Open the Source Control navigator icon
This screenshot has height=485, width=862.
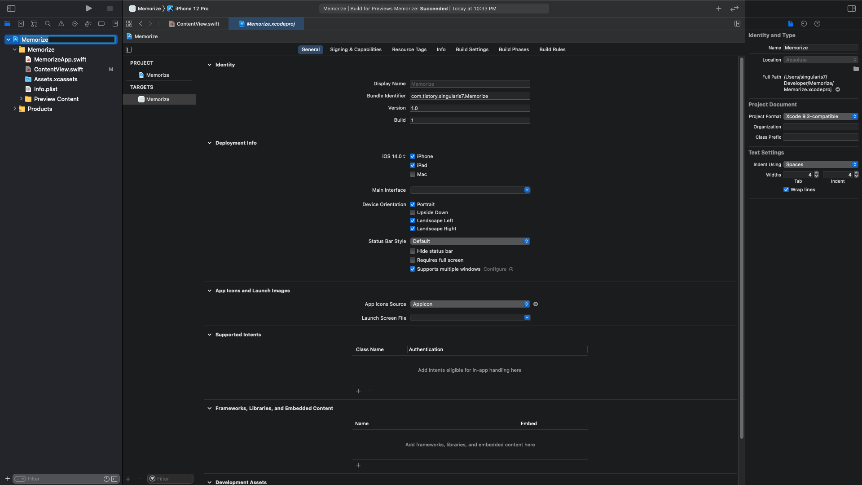click(21, 24)
